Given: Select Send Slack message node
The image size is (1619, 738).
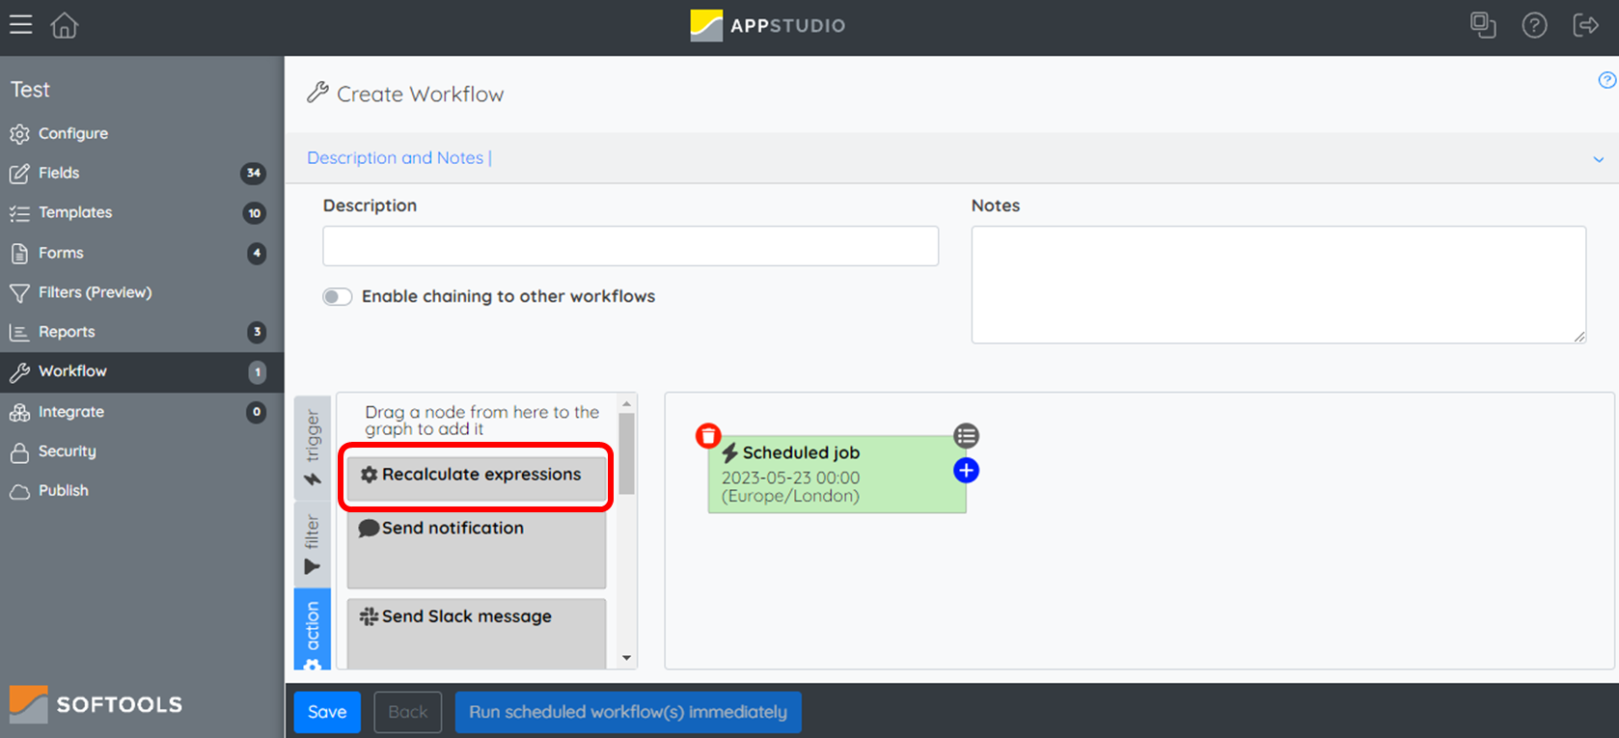Looking at the screenshot, I should 477,634.
